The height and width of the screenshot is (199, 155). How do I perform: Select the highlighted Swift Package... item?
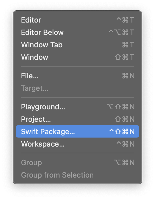[77, 131]
